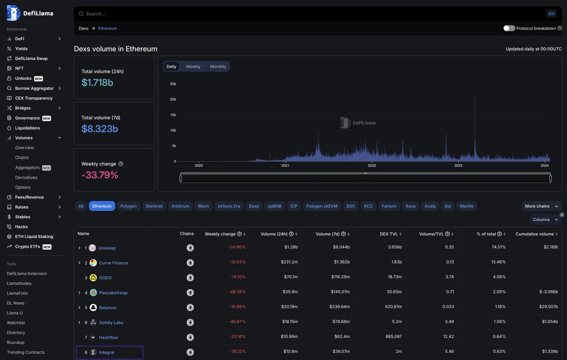The image size is (567, 360).
Task: Click the CEX Transparency book icon
Action: tap(9, 98)
